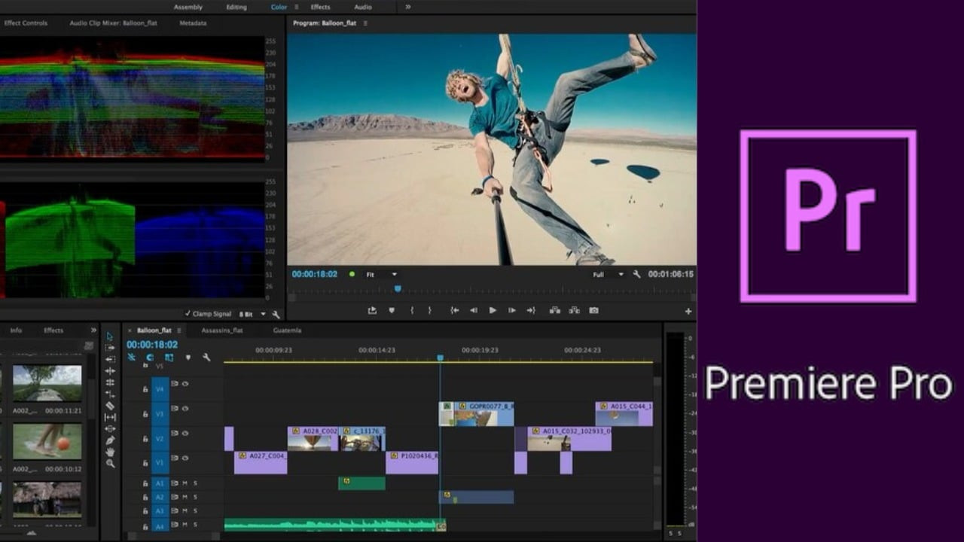
Task: Click the Mark In bracket icon
Action: pyautogui.click(x=412, y=310)
